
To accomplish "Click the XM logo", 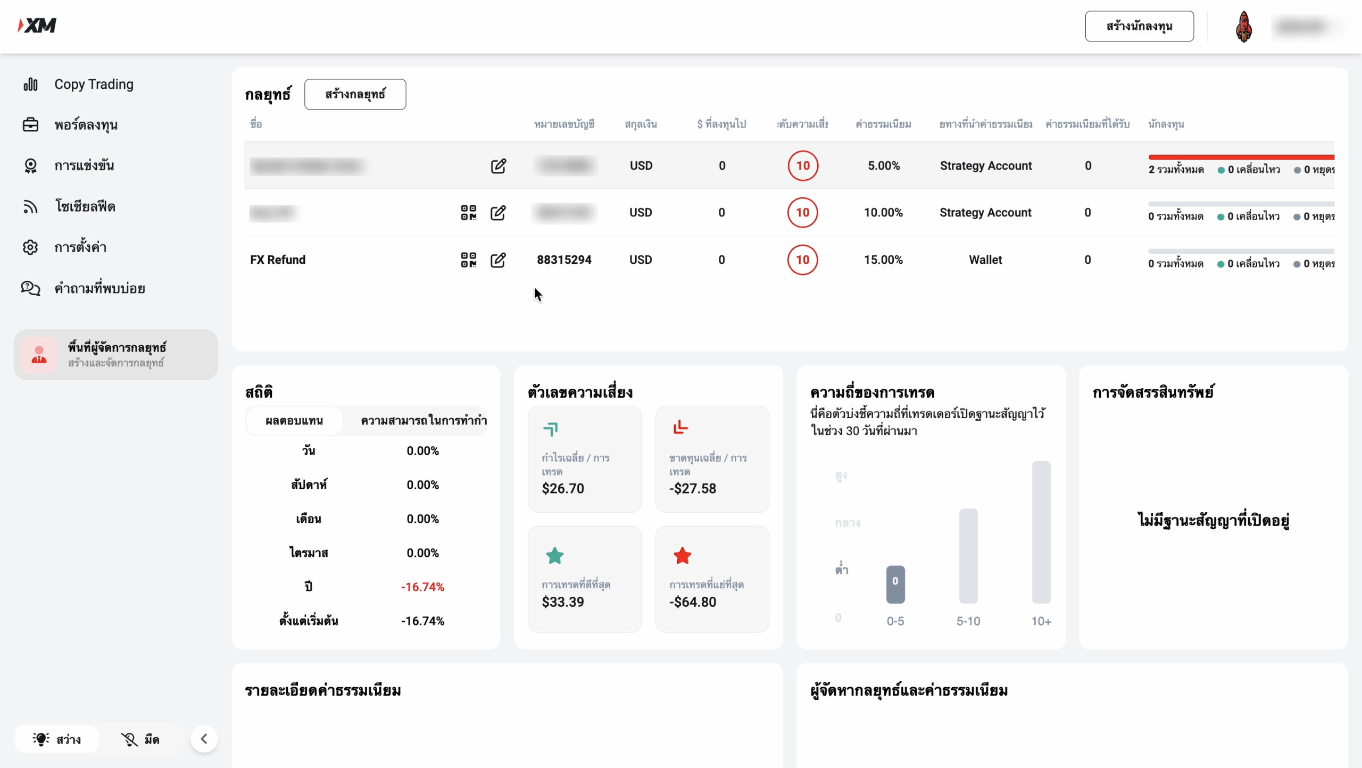I will [x=37, y=25].
